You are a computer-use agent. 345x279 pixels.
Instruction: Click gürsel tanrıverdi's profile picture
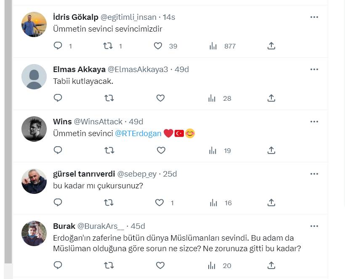[34, 181]
